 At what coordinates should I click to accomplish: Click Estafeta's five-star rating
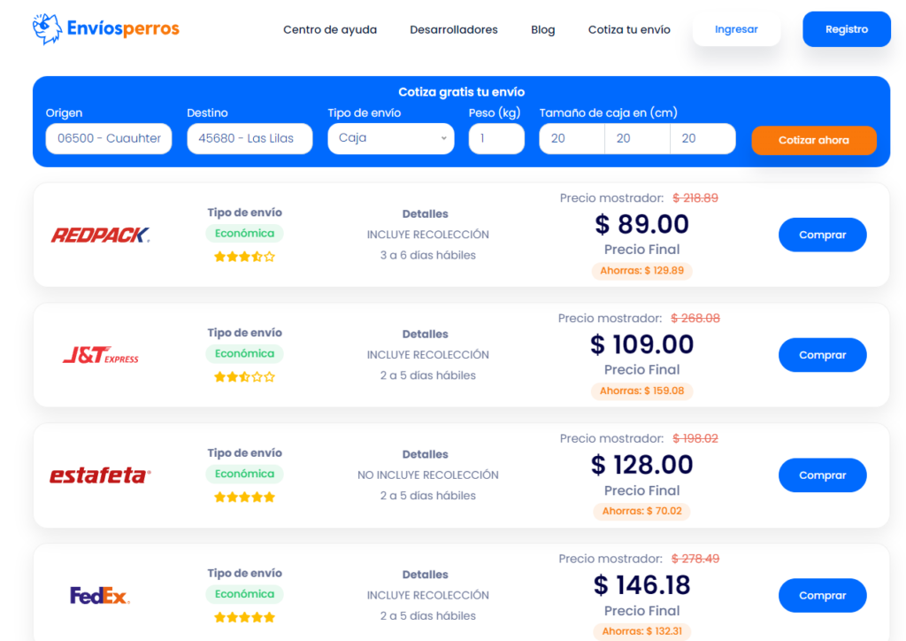244,498
